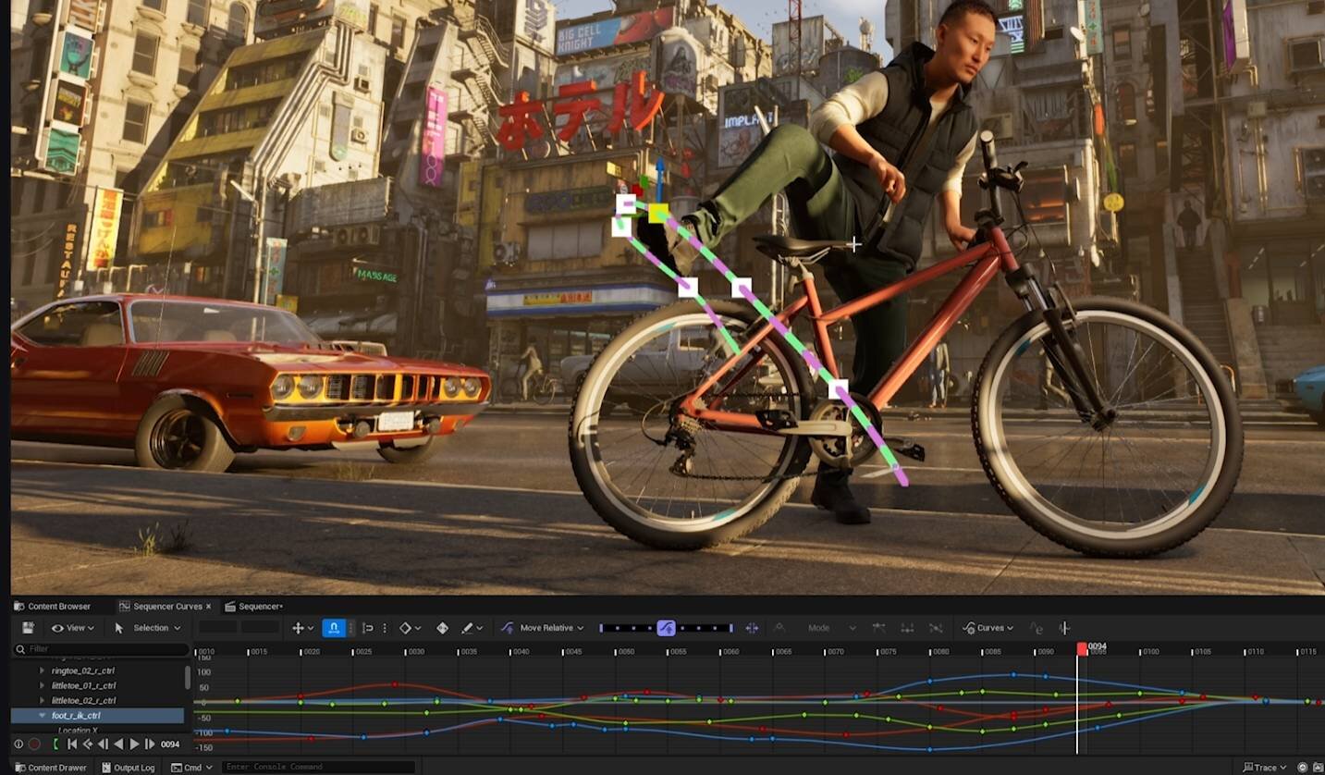Click the playback info circle icon

18,744
